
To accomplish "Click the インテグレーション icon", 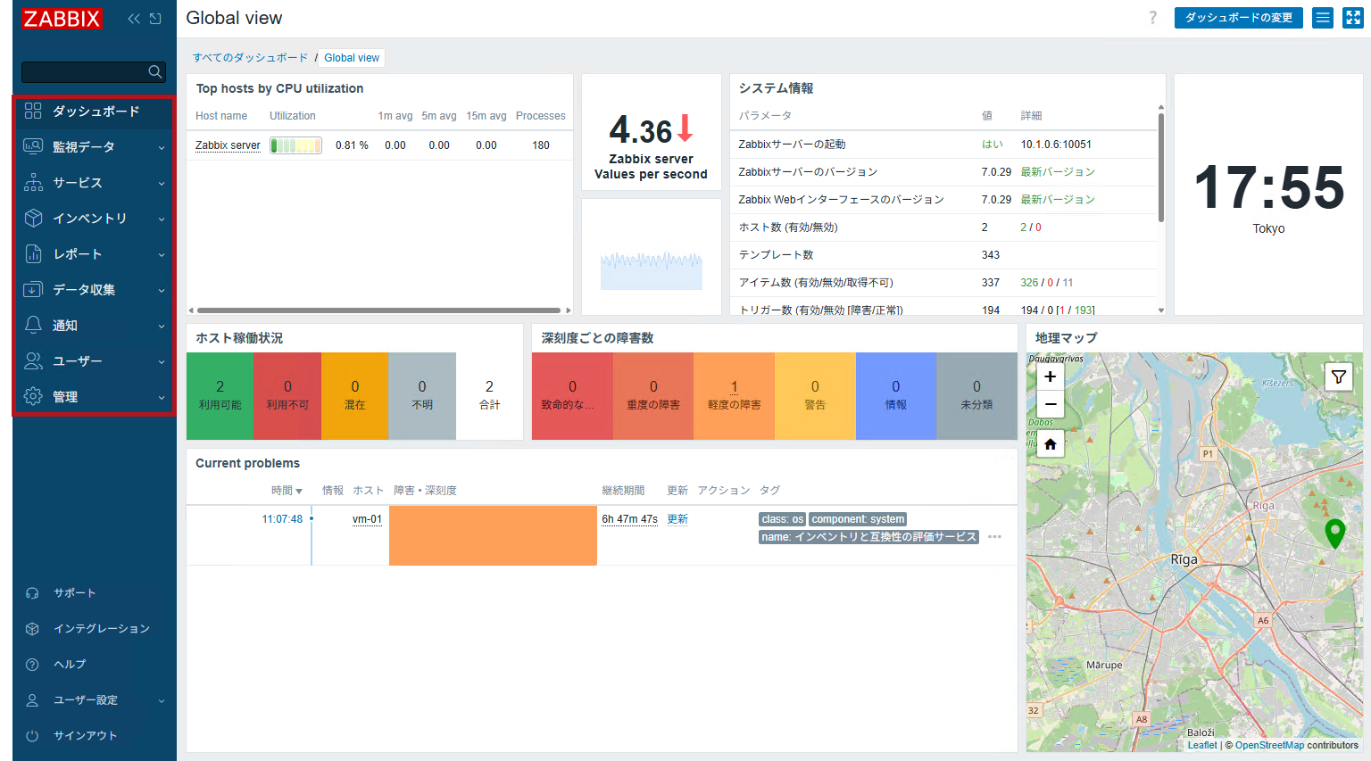I will click(32, 629).
